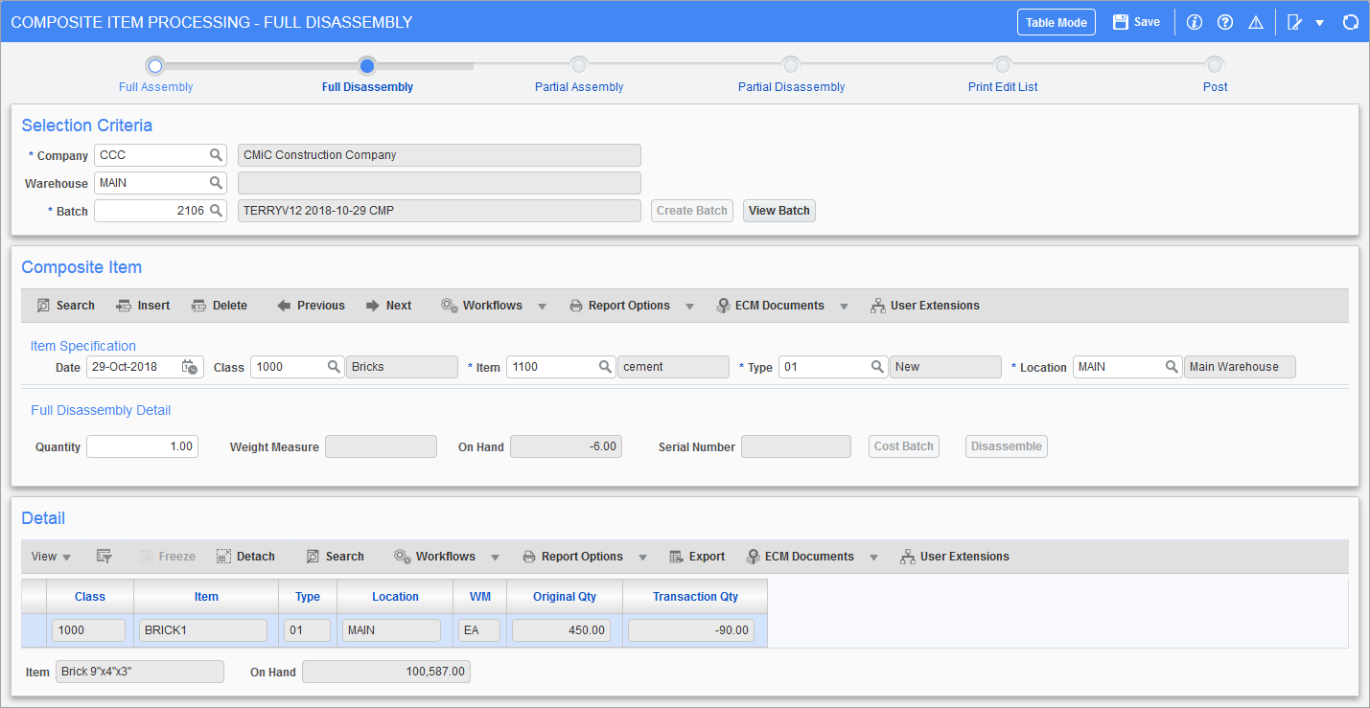Viewport: 1370px width, 708px height.
Task: Expand Report Options dropdown arrow in Detail toolbar
Action: (642, 558)
